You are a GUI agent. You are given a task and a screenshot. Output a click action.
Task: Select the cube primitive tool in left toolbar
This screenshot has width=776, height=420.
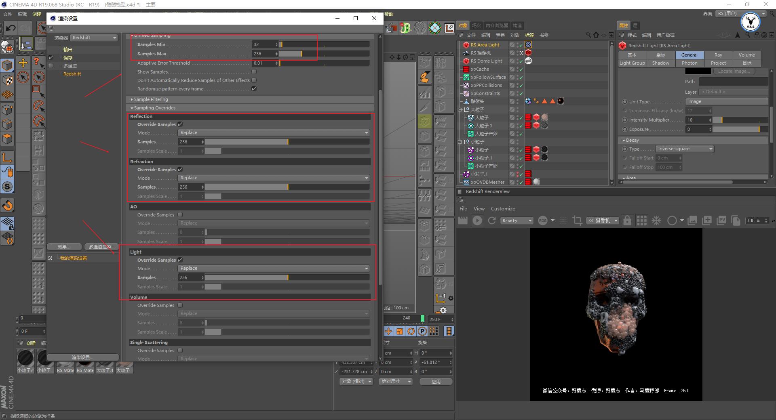(7, 65)
